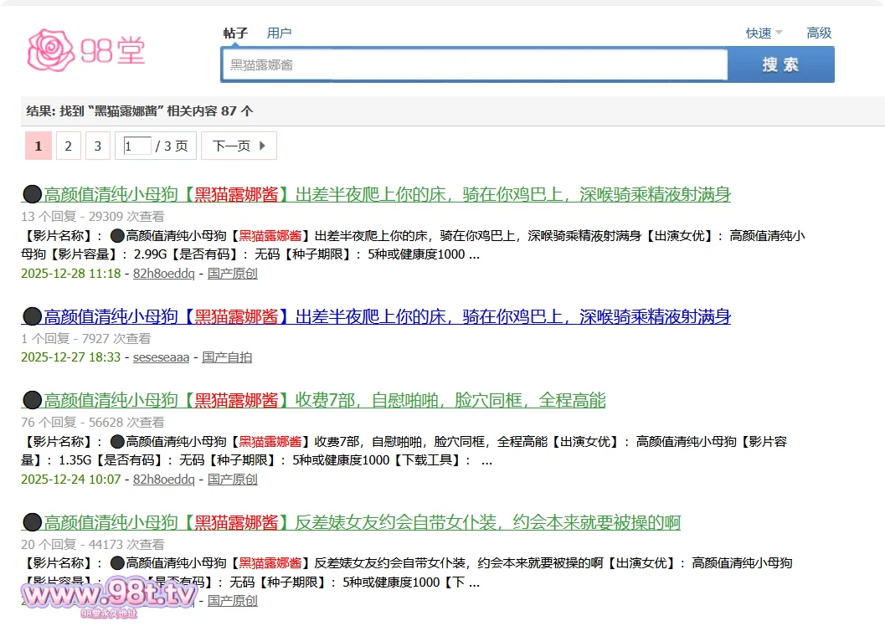
Task: Select the 帖子 search tab
Action: 234,33
